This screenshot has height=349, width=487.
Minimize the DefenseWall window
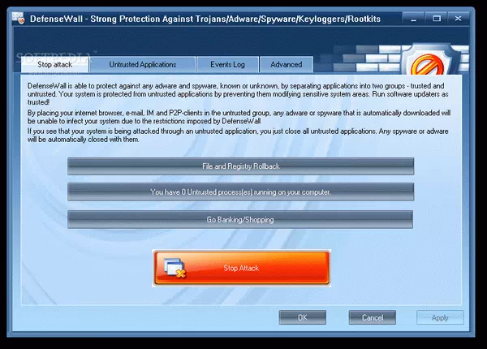pyautogui.click(x=413, y=19)
